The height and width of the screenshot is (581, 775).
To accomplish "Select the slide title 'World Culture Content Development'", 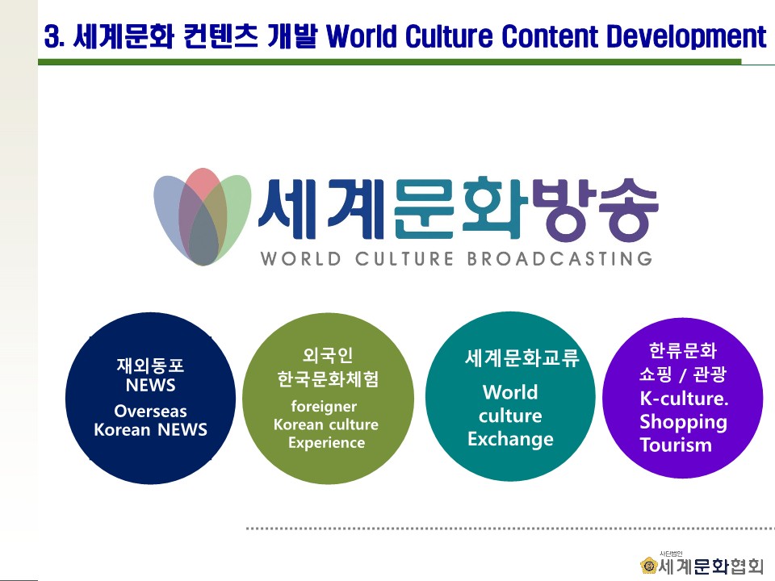I will click(547, 36).
